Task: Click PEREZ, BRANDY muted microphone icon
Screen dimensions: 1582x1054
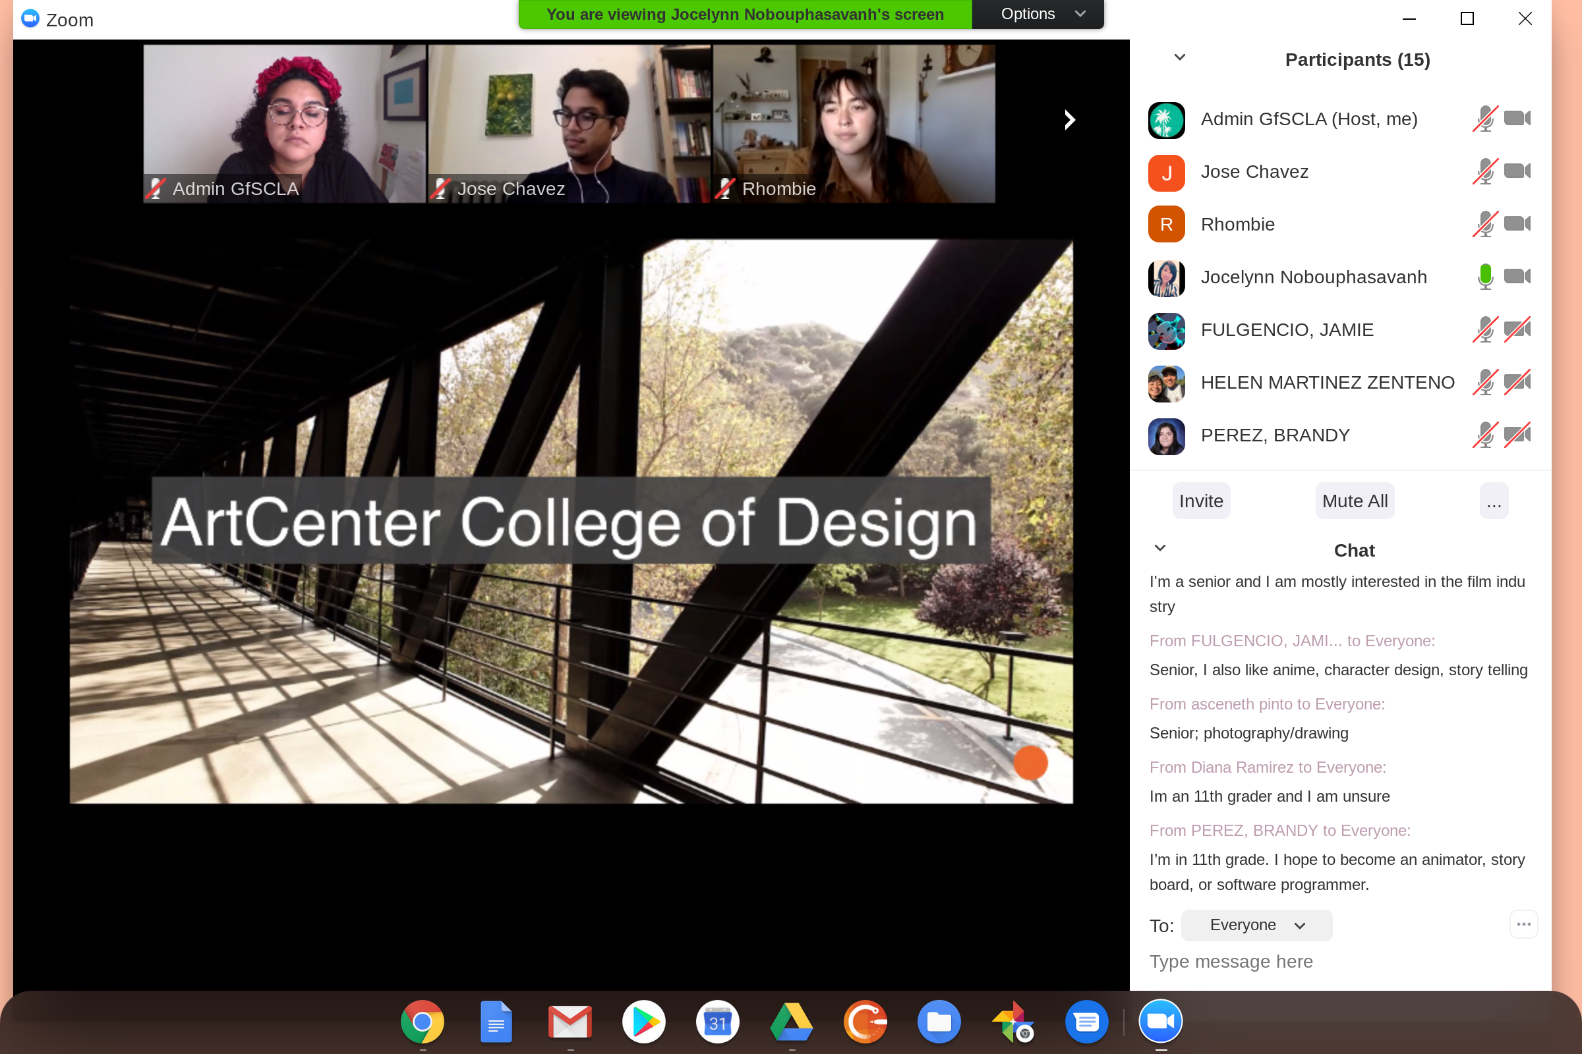Action: tap(1485, 435)
